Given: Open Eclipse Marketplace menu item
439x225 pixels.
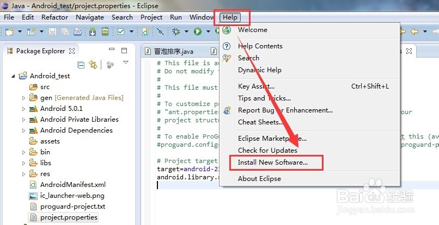Looking at the screenshot, I should tap(309, 139).
